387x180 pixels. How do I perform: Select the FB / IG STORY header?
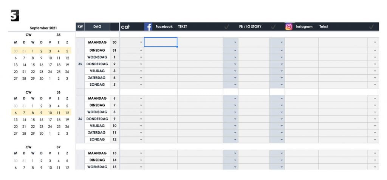click(x=250, y=27)
